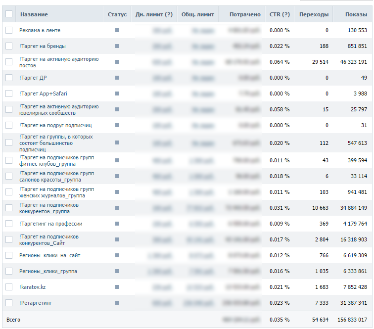Click status icon for !Таргетинг на профессии
The width and height of the screenshot is (374, 329).
pyautogui.click(x=117, y=224)
